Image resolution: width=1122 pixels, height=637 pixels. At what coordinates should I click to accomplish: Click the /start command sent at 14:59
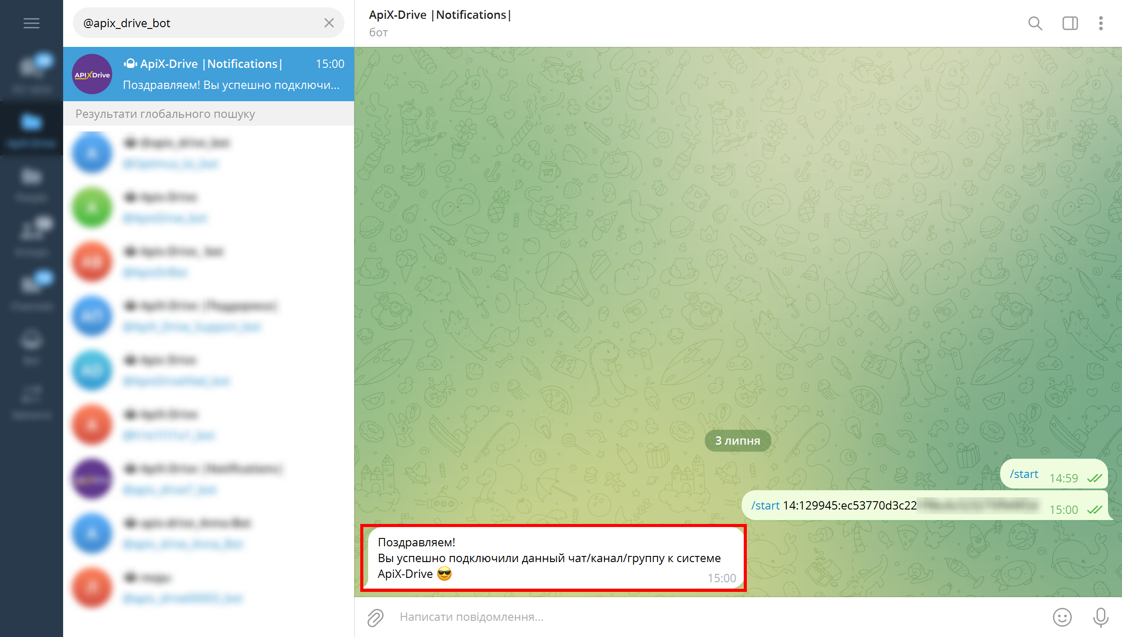1024,474
